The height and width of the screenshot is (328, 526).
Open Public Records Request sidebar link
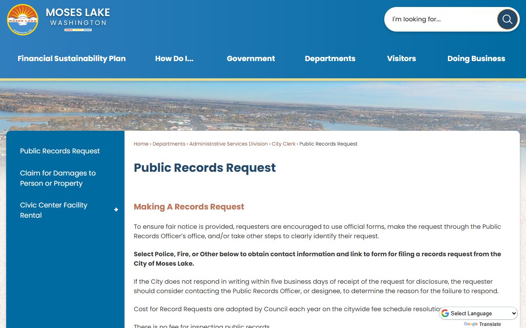click(x=60, y=151)
